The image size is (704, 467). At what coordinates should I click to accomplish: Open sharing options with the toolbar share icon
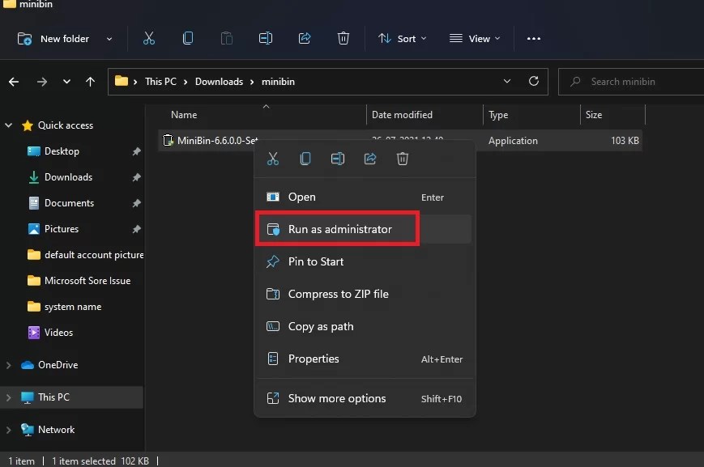click(x=304, y=38)
